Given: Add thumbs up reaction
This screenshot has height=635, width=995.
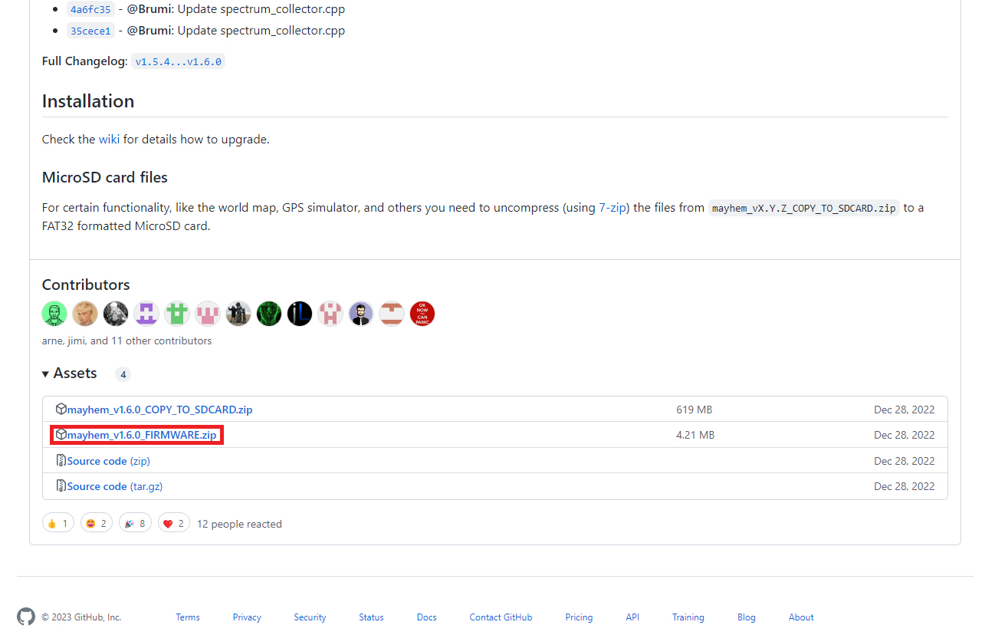Looking at the screenshot, I should coord(58,524).
